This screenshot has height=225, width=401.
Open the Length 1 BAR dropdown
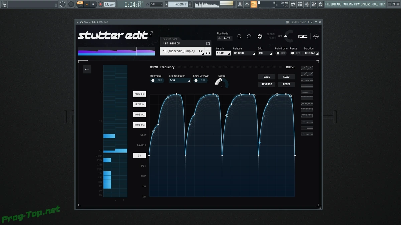pos(223,53)
